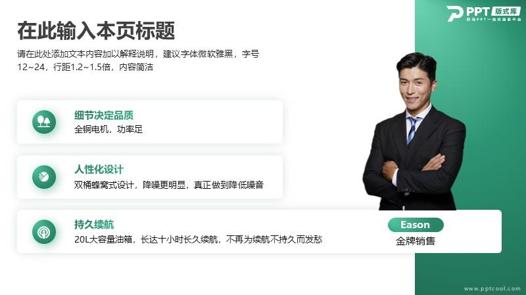Open the www.pptcool.com link
The image size is (526, 295).
tap(492, 288)
